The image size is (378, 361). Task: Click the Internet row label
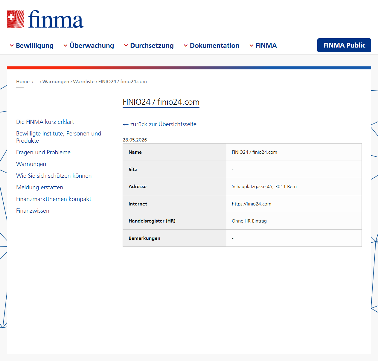point(138,204)
